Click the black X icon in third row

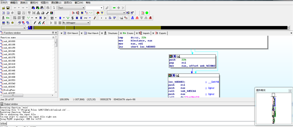pos(45,18)
